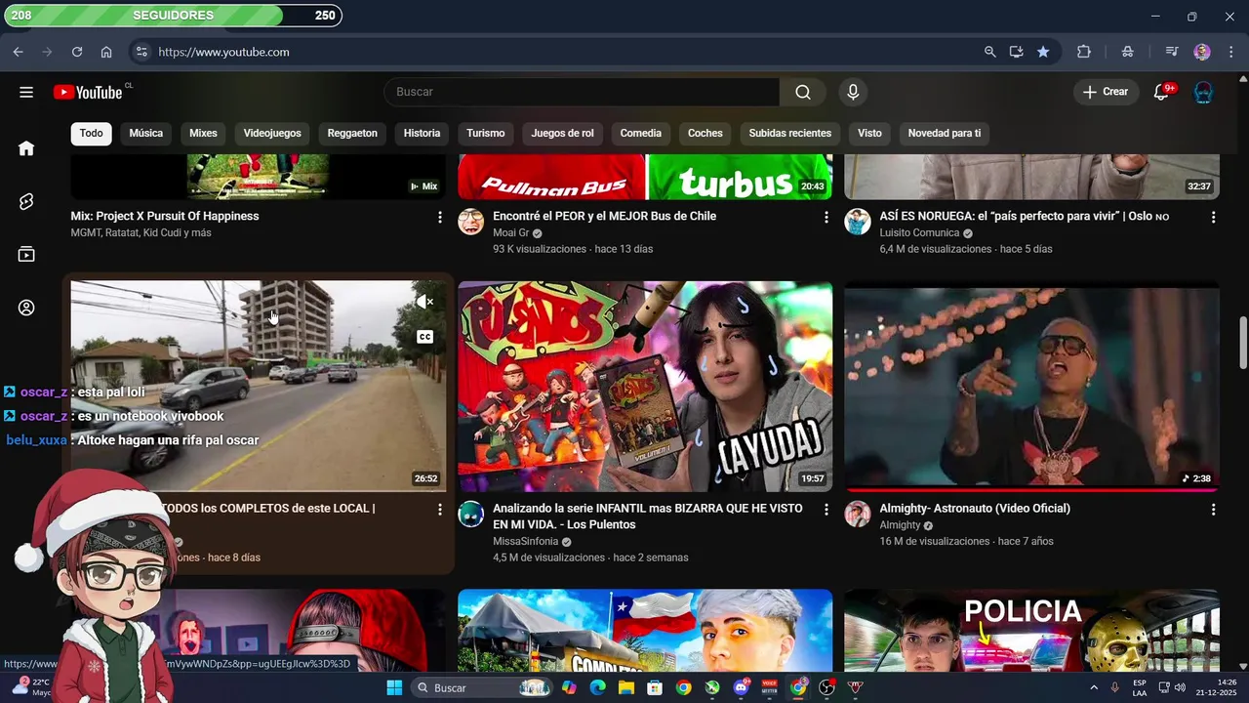Click the magnifier search button
1249x703 pixels.
(x=803, y=92)
